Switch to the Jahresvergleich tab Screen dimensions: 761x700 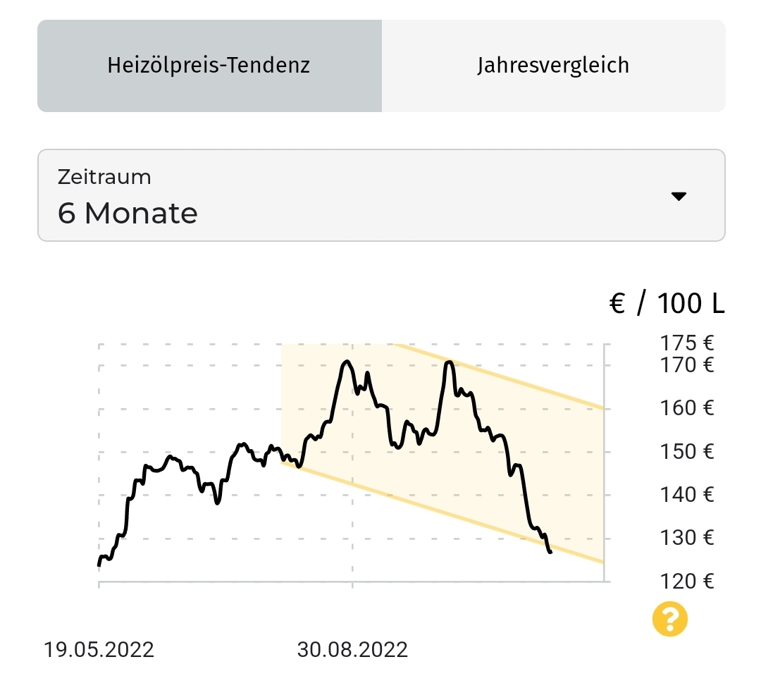coord(553,66)
